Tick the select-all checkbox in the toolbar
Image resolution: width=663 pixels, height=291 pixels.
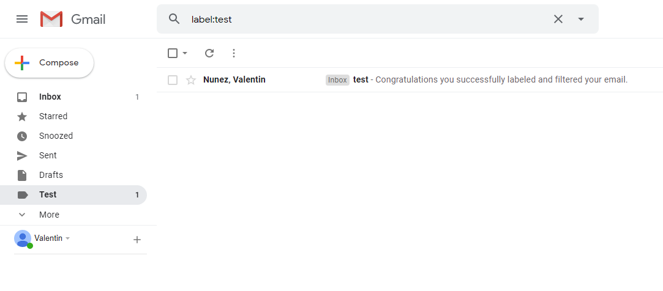coord(173,53)
